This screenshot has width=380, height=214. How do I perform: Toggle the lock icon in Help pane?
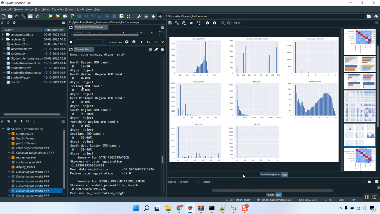pyautogui.click(x=369, y=182)
